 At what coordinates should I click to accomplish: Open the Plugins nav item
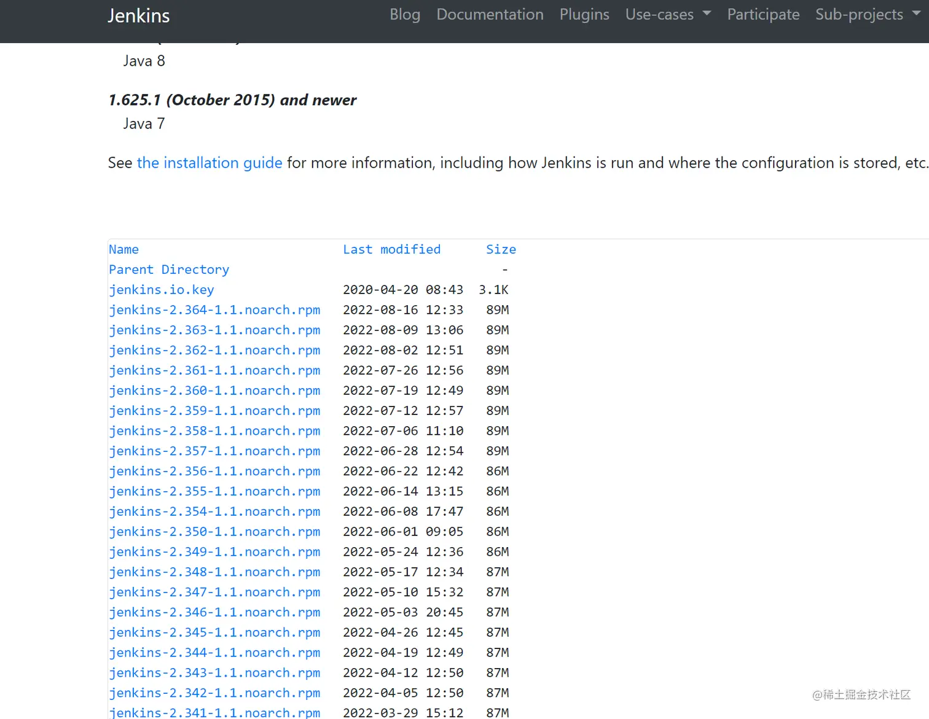click(x=584, y=15)
